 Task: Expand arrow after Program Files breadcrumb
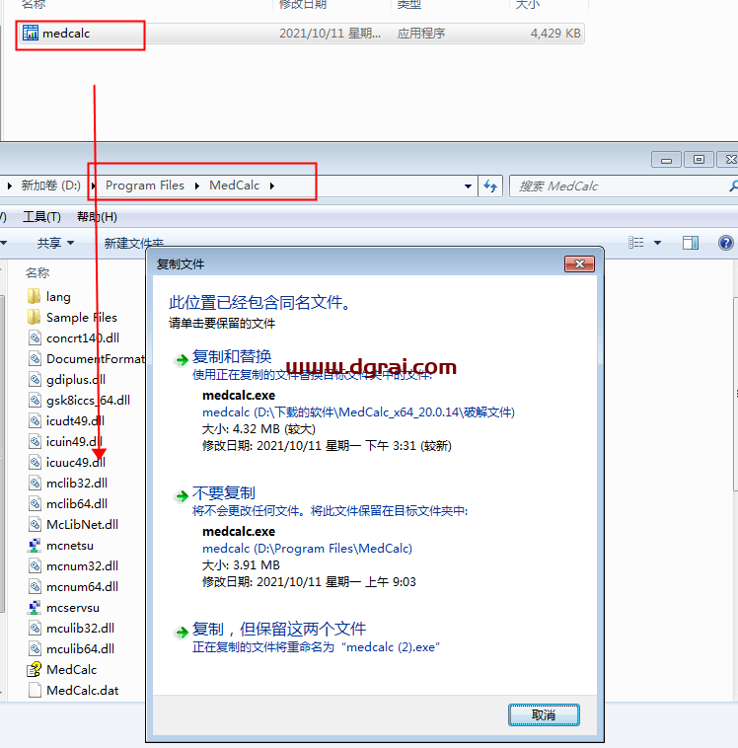pos(197,186)
